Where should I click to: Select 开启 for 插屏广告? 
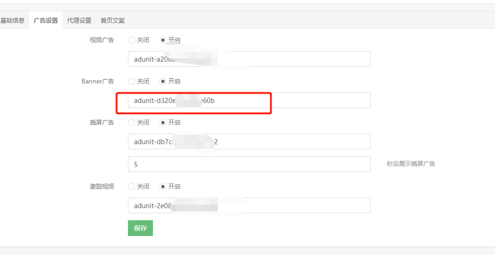click(163, 123)
